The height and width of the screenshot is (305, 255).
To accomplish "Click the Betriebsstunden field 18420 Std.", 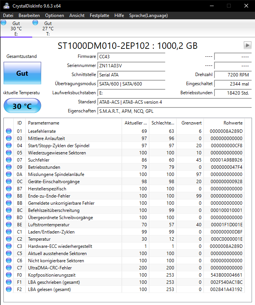I will coord(233,93).
